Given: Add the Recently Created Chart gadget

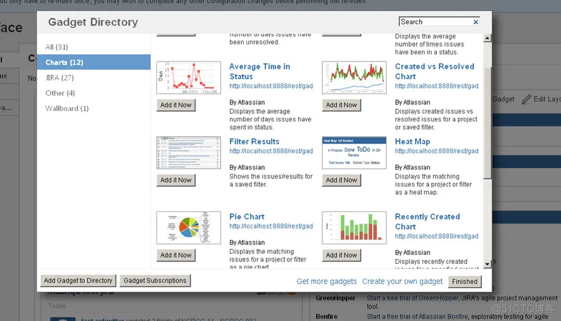Looking at the screenshot, I should point(342,256).
